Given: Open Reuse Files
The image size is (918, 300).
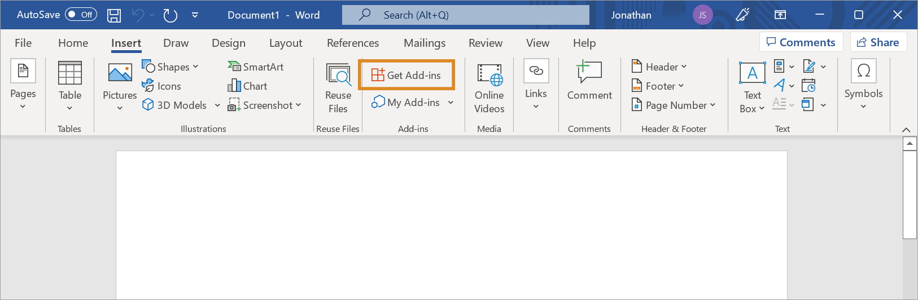Looking at the screenshot, I should 338,88.
